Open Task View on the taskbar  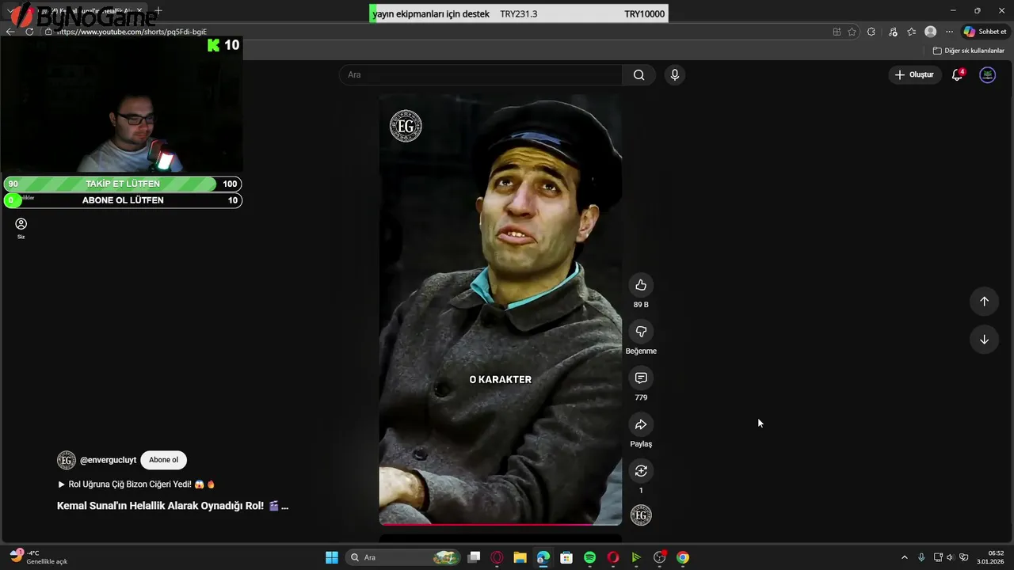[x=474, y=557]
